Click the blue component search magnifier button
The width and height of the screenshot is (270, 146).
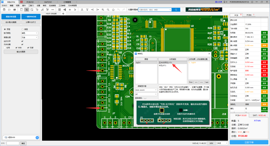tap(176, 10)
